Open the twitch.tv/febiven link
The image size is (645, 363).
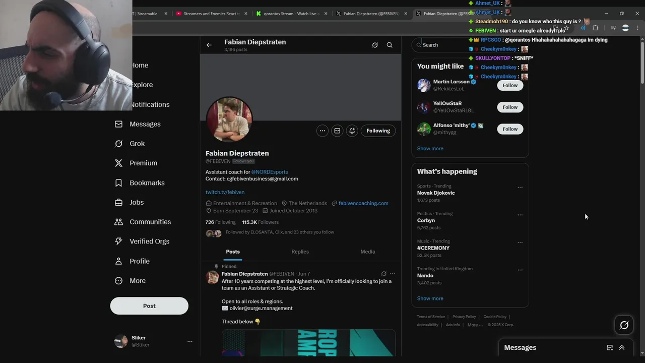[225, 192]
